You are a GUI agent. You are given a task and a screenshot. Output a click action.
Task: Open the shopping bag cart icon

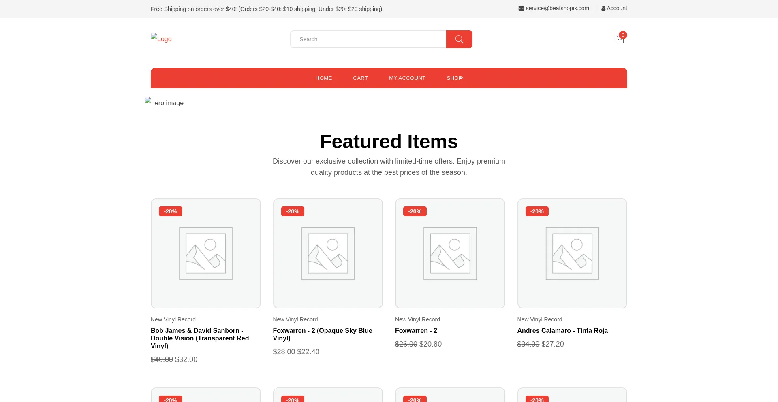coord(619,39)
